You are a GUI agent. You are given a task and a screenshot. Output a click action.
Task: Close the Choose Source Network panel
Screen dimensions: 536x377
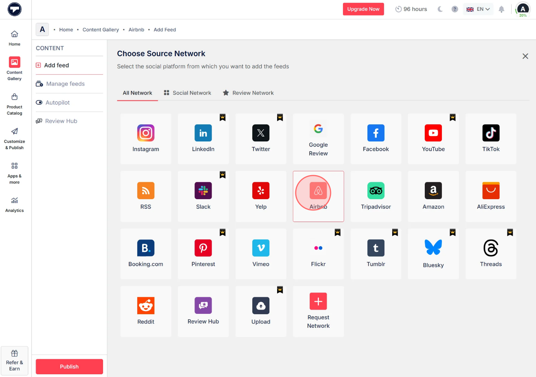click(525, 56)
